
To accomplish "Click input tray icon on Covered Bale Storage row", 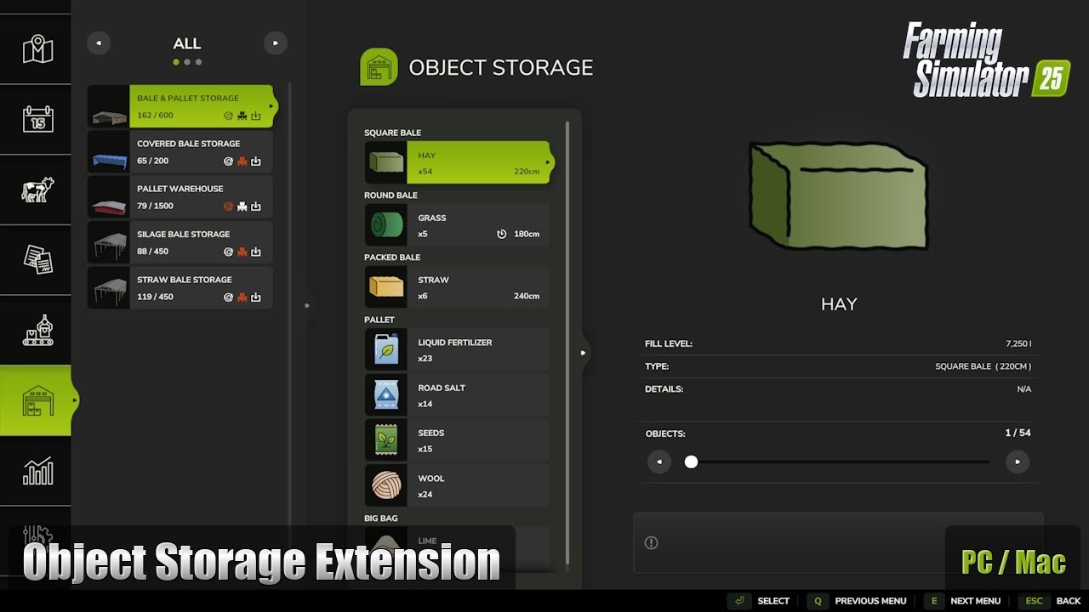I will pos(255,161).
